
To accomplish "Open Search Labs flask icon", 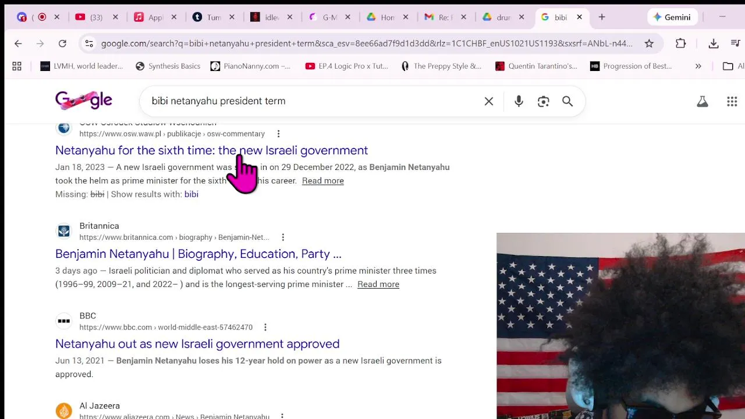I will [x=703, y=101].
